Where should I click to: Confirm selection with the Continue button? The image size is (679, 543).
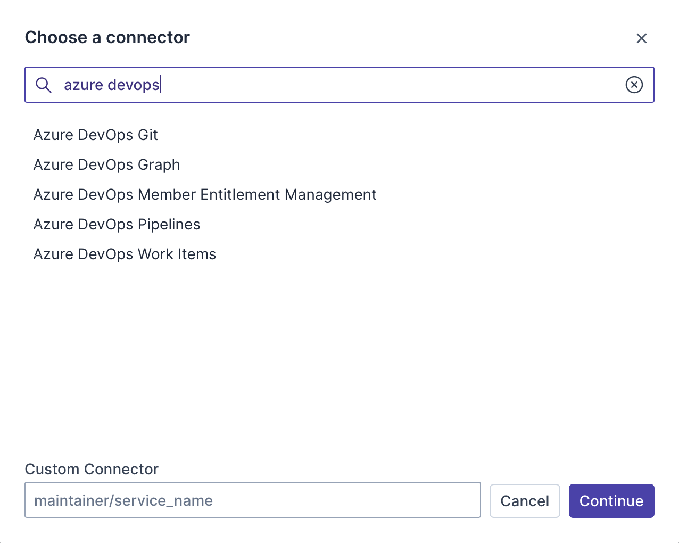click(x=611, y=501)
